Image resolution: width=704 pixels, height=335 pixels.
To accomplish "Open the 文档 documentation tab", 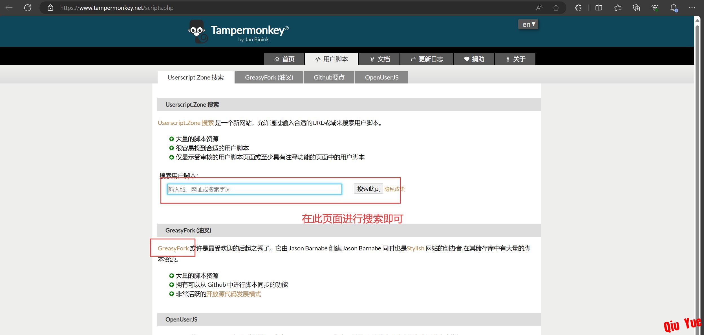I will pyautogui.click(x=379, y=59).
